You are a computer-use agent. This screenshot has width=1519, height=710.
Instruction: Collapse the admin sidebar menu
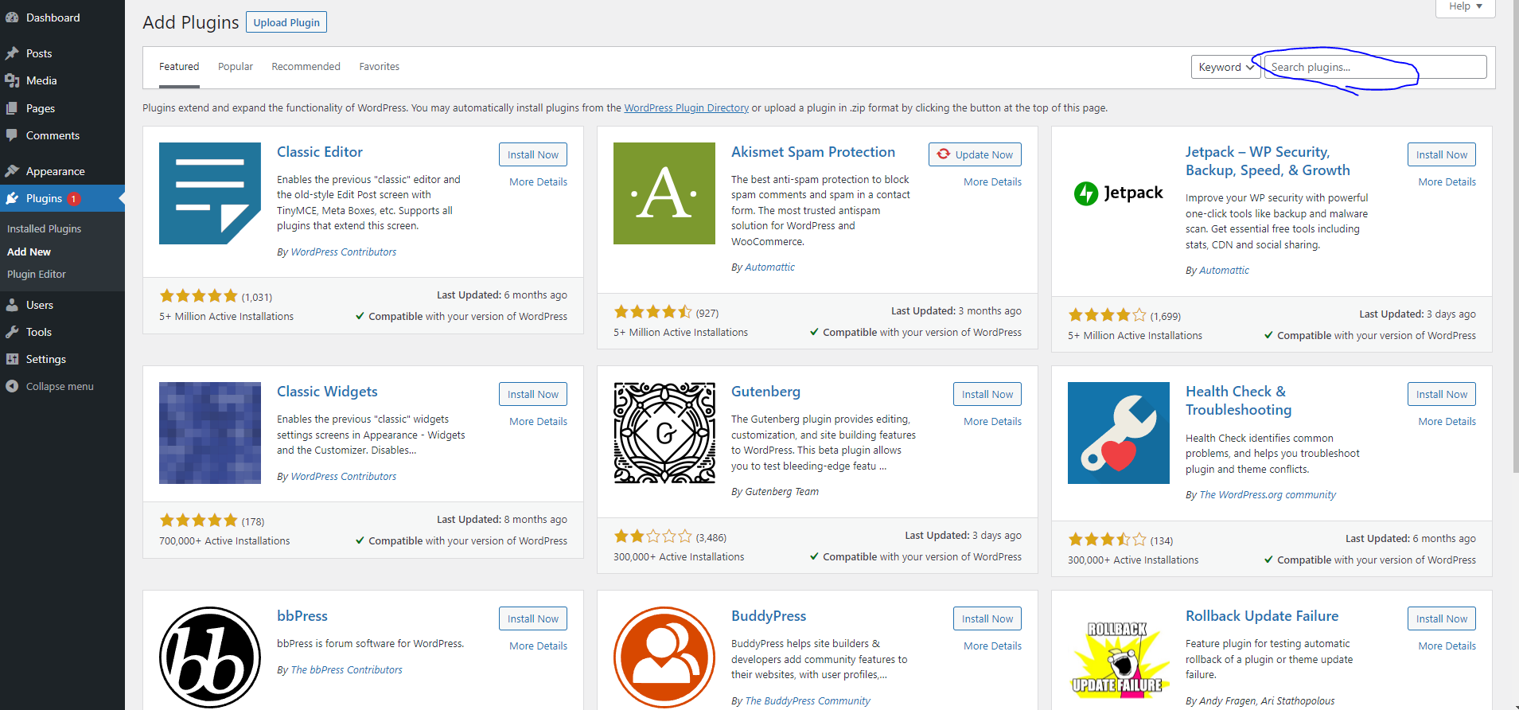pyautogui.click(x=59, y=386)
